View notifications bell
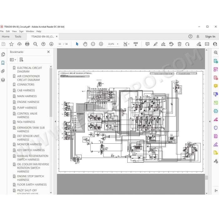The image size is (219, 219). (198, 37)
